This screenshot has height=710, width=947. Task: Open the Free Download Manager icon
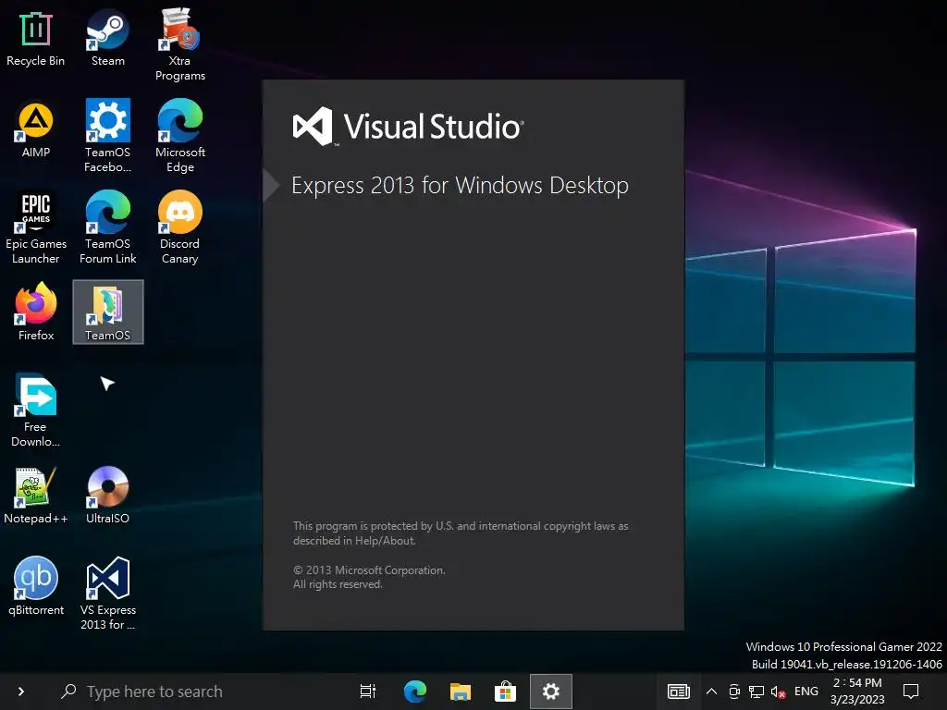[36, 410]
